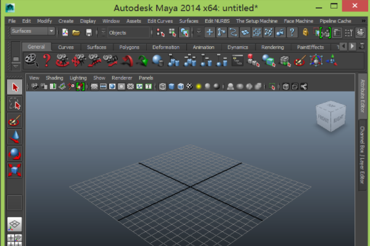Click the FRONT face of view cube

[323, 119]
